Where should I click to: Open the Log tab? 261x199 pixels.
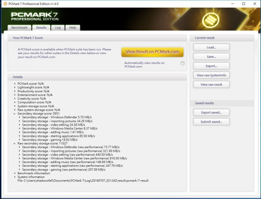click(x=58, y=28)
